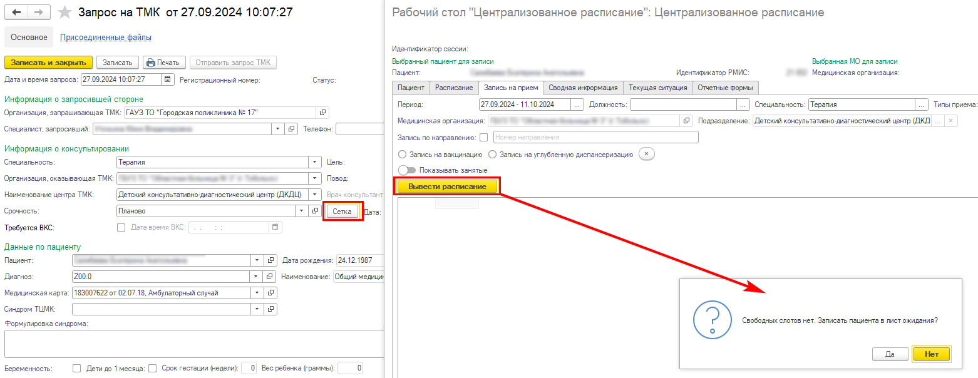Switch to the Сводная информация tab
Screen dimensions: 978x378
(x=583, y=88)
